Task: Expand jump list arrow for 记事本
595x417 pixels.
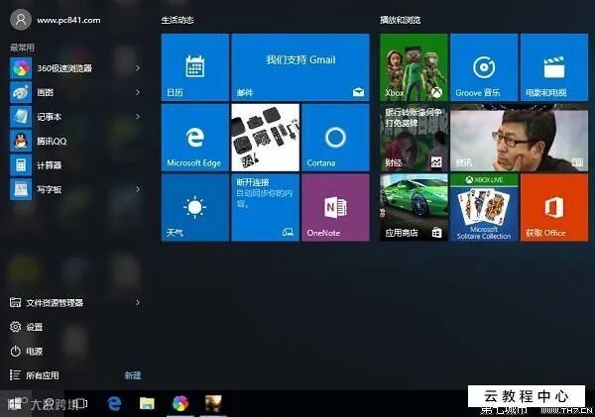Action: [138, 117]
